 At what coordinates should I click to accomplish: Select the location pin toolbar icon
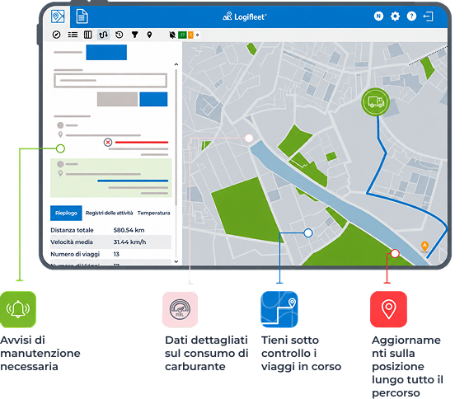pos(149,35)
